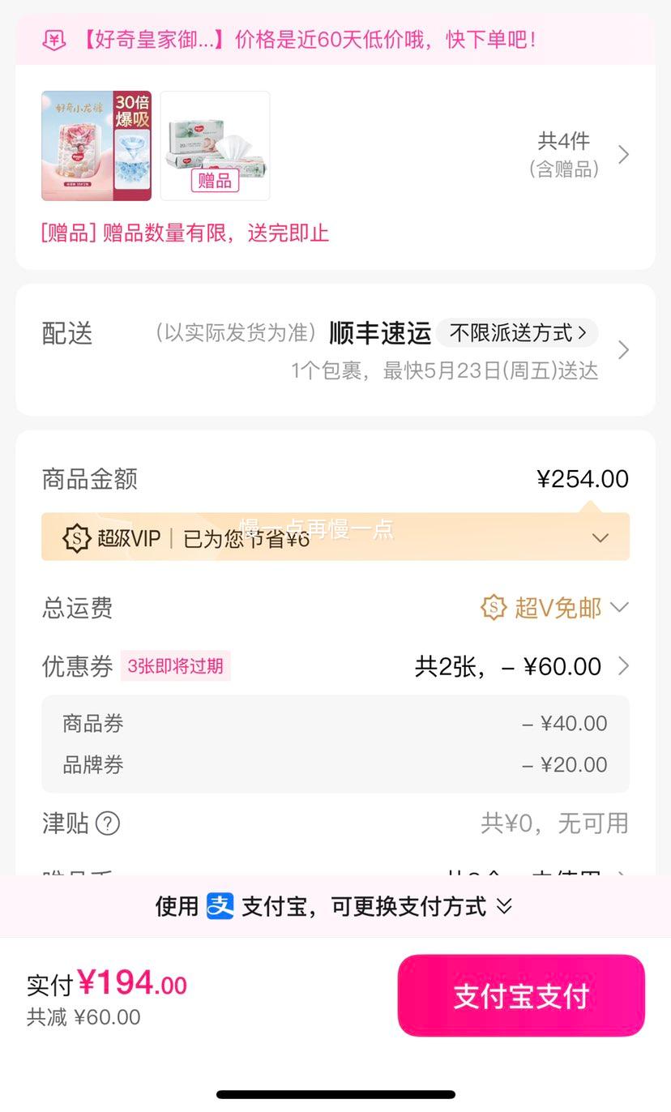Viewport: 671px width, 1112px height.
Task: Tap the 支付宝支付 pay button
Action: (x=521, y=995)
